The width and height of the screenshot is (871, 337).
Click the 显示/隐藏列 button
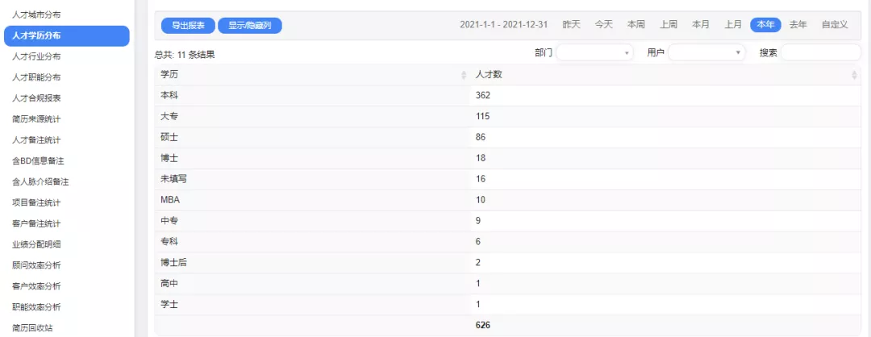pyautogui.click(x=250, y=25)
